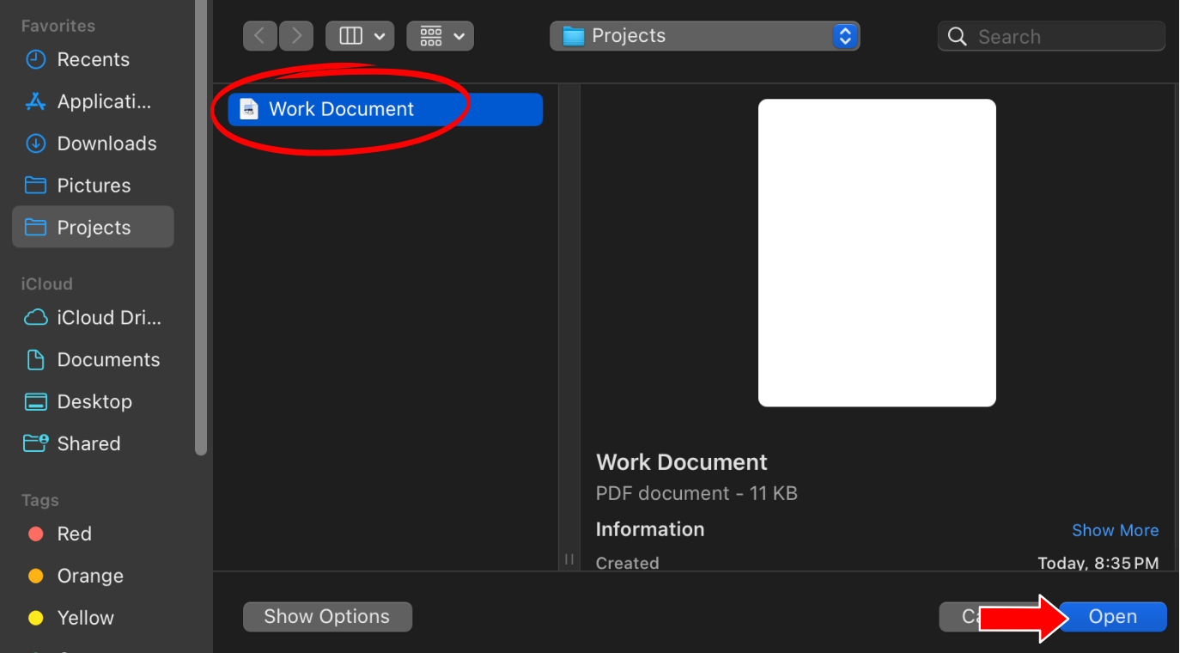Click the 'Today, 8:35 PM' created date
1180x653 pixels.
(x=1098, y=564)
